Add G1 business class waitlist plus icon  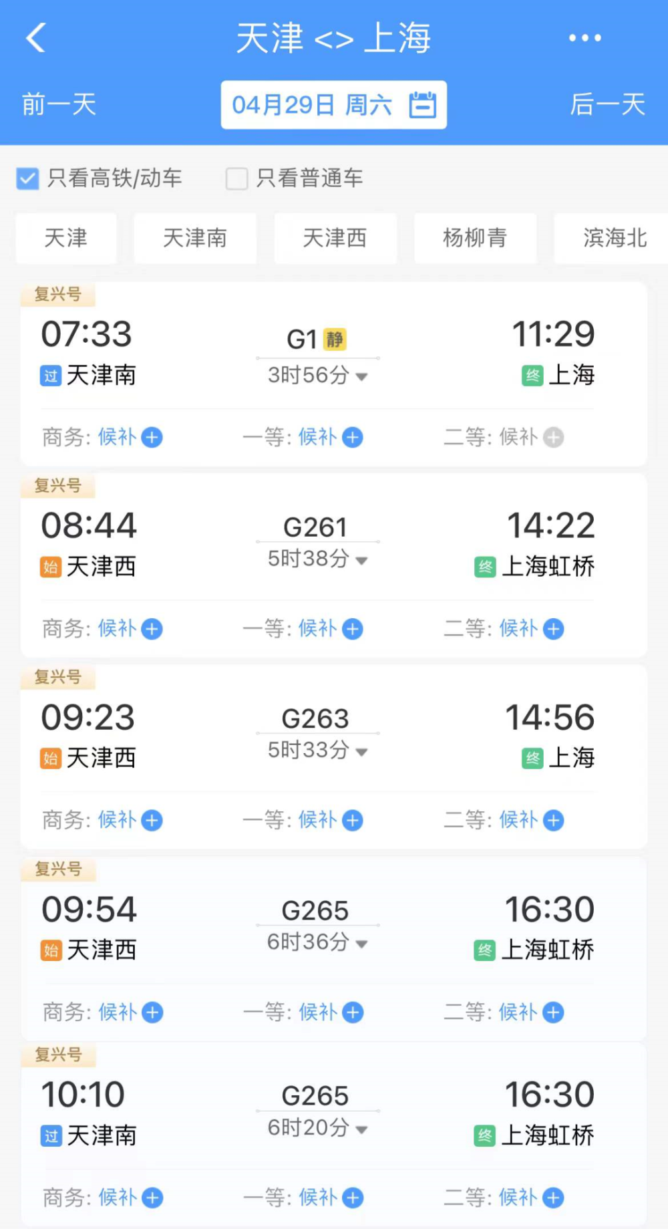152,438
